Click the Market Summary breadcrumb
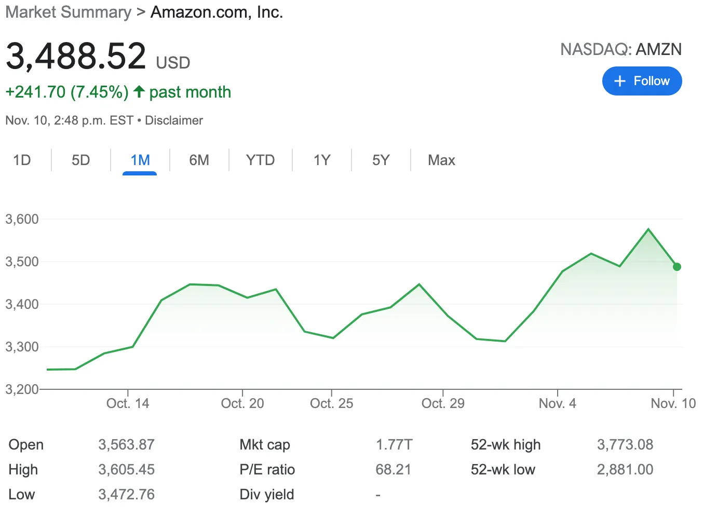Screen dimensions: 703x517 (68, 12)
